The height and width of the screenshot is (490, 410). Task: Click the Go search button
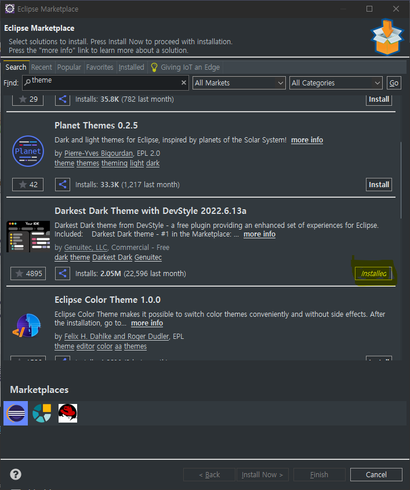(394, 83)
